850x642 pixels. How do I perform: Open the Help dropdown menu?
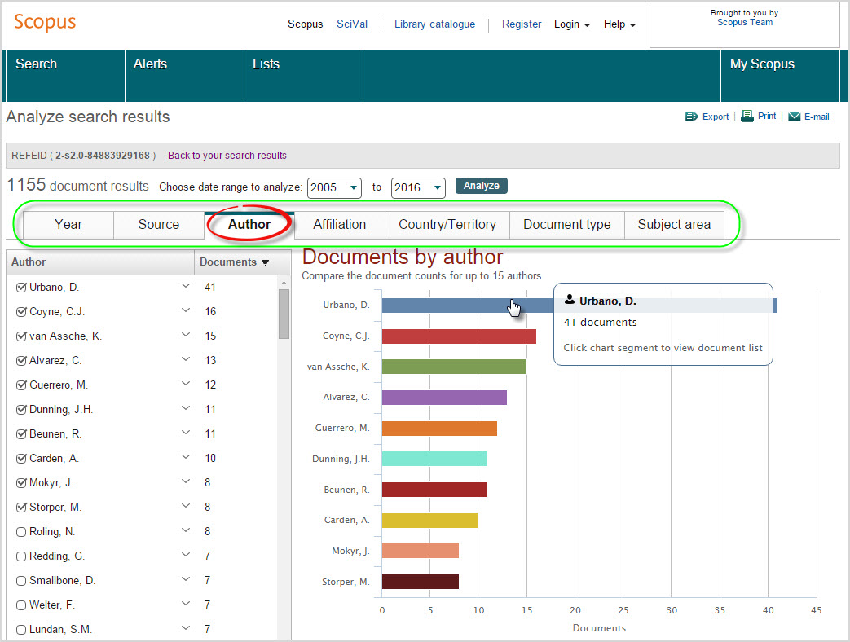(x=619, y=24)
